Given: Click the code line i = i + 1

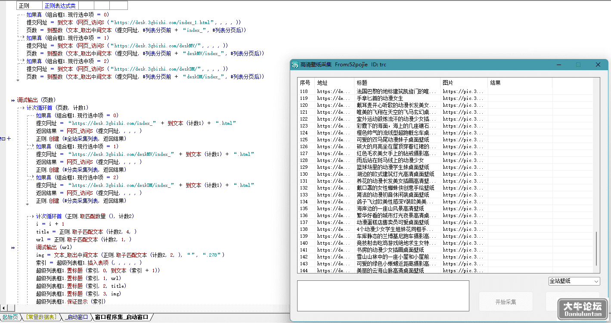Looking at the screenshot, I should click(50, 224).
